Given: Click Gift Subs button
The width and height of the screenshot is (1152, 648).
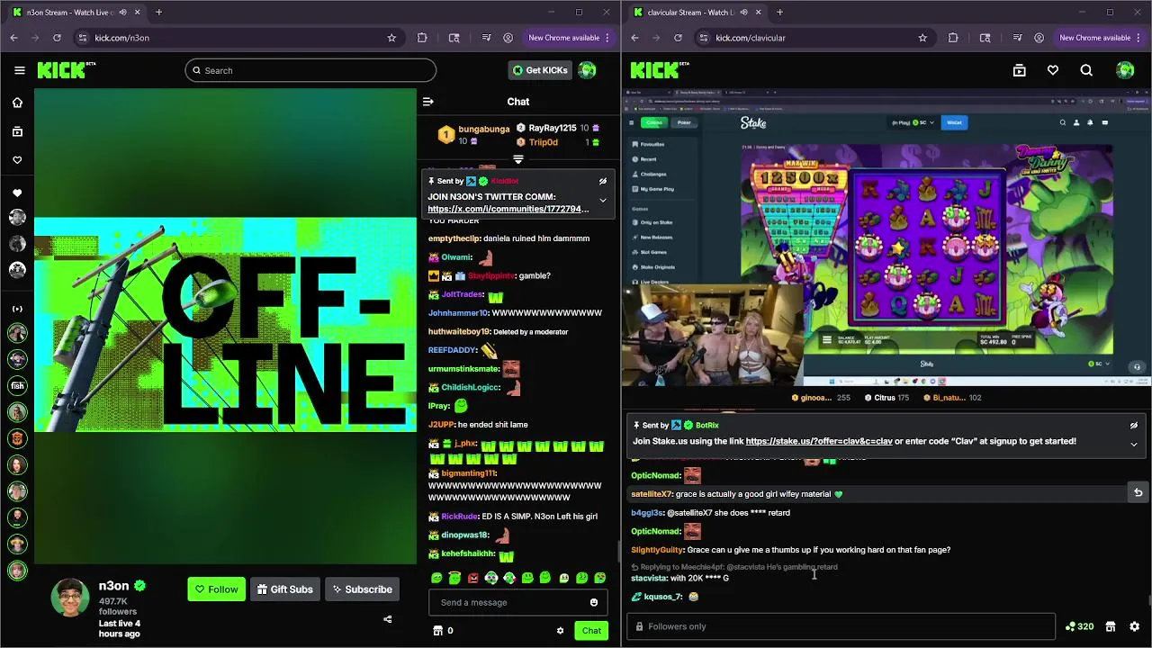Looking at the screenshot, I should coord(284,589).
